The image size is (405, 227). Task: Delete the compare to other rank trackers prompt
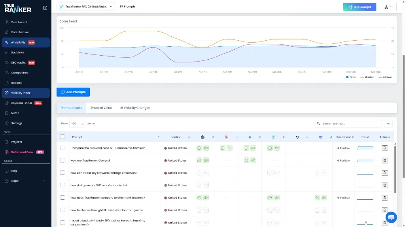384,198
